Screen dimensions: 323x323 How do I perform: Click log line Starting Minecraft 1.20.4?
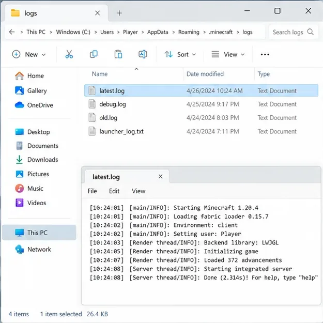pyautogui.click(x=174, y=208)
